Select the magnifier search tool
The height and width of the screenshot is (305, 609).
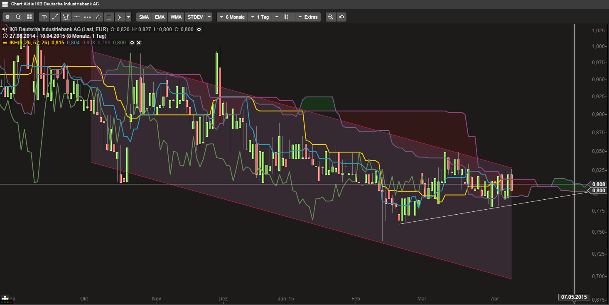[19, 17]
